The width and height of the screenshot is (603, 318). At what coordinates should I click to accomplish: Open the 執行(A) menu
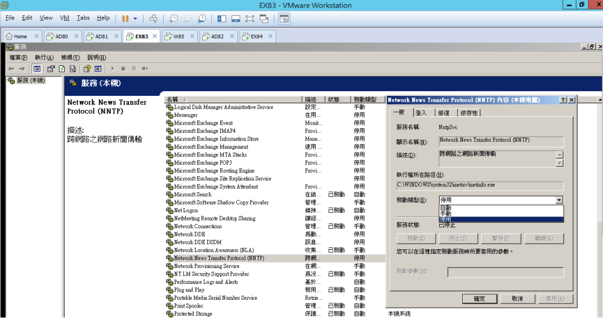coord(44,58)
